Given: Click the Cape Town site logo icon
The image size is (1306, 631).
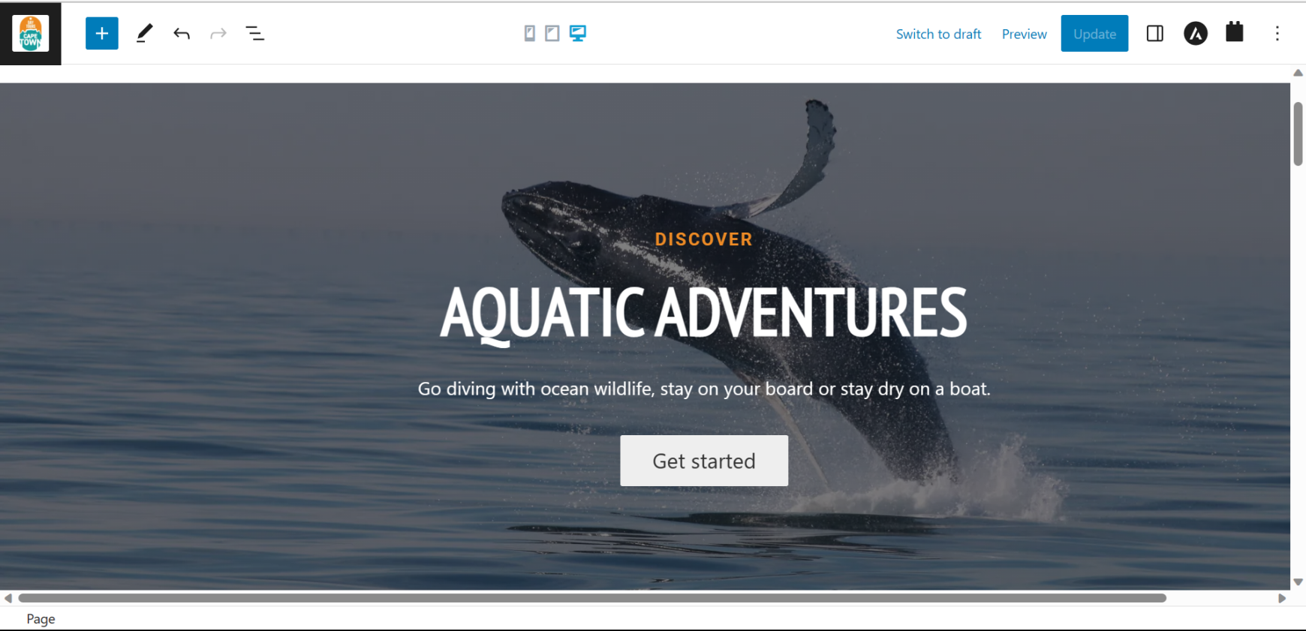Looking at the screenshot, I should 31,34.
